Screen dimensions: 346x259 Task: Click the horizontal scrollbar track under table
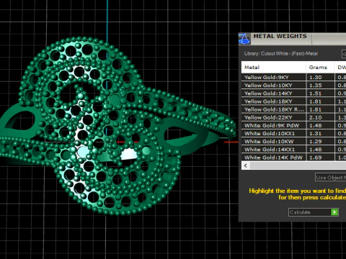click(x=298, y=165)
